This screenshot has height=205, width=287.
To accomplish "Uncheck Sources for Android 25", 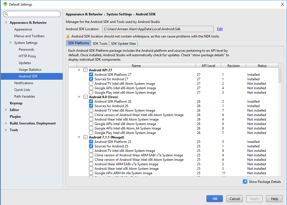I will [91, 146].
